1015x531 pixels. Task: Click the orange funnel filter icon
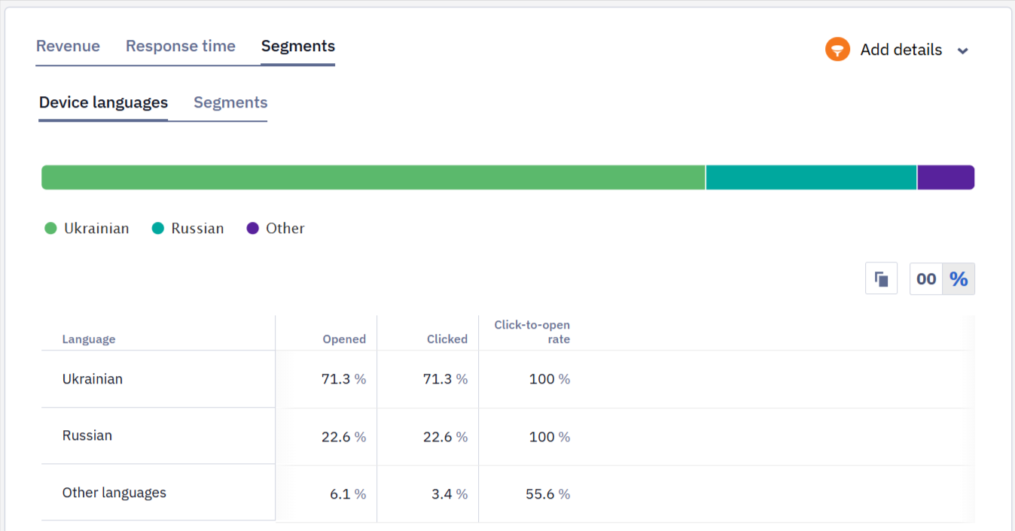point(837,50)
